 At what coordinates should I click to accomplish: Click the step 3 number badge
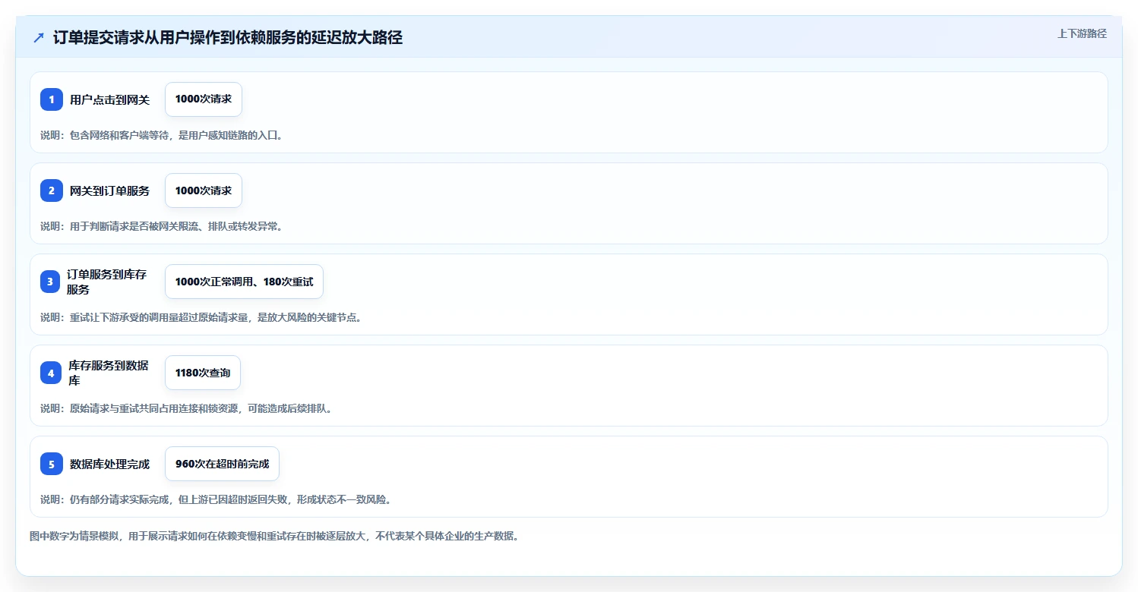[x=50, y=282]
